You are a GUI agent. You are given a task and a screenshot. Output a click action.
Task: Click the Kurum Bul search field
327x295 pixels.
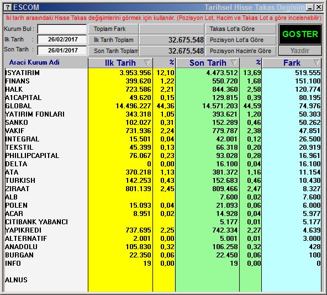click(62, 29)
